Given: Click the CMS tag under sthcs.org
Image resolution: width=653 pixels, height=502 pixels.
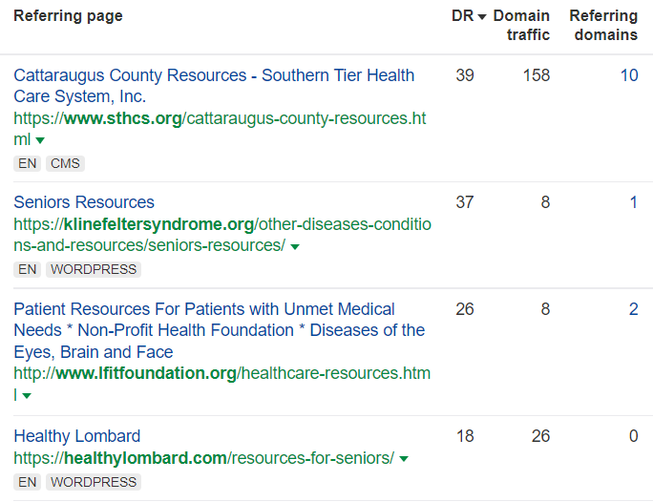Looking at the screenshot, I should click(65, 163).
